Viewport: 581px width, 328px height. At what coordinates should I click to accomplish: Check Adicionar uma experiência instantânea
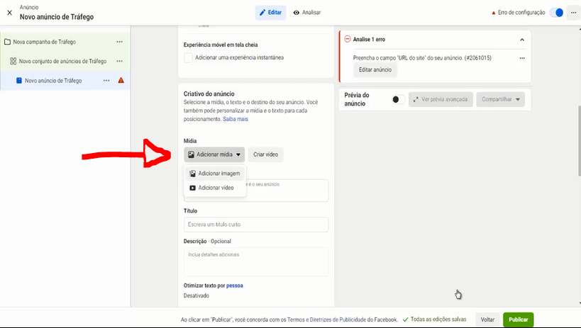tap(188, 58)
